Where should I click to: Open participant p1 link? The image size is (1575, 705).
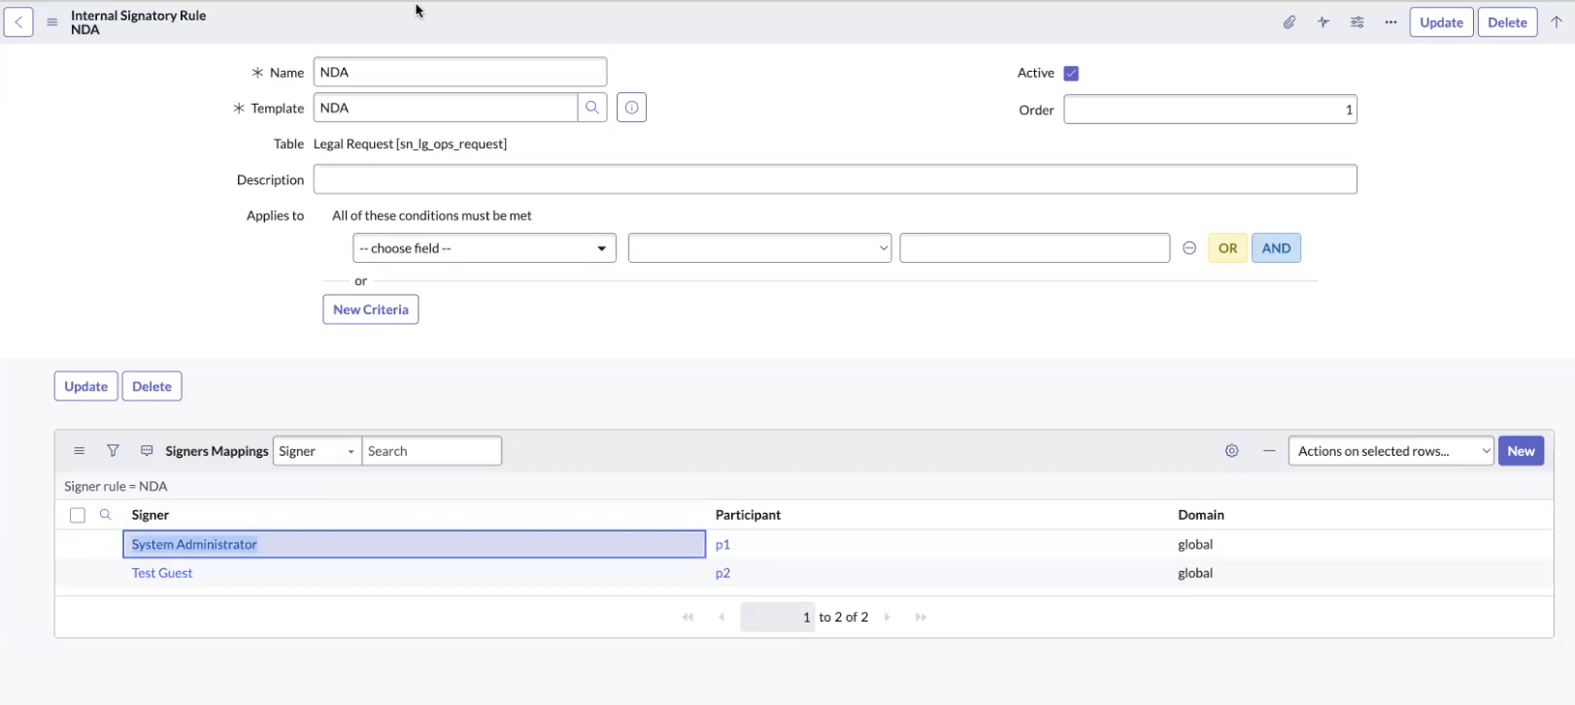tap(722, 544)
